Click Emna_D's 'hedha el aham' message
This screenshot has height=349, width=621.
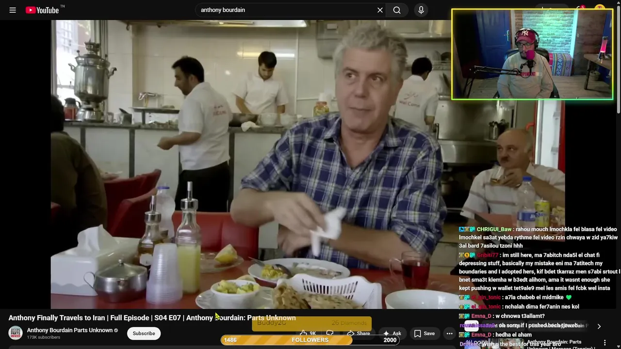[495, 335]
